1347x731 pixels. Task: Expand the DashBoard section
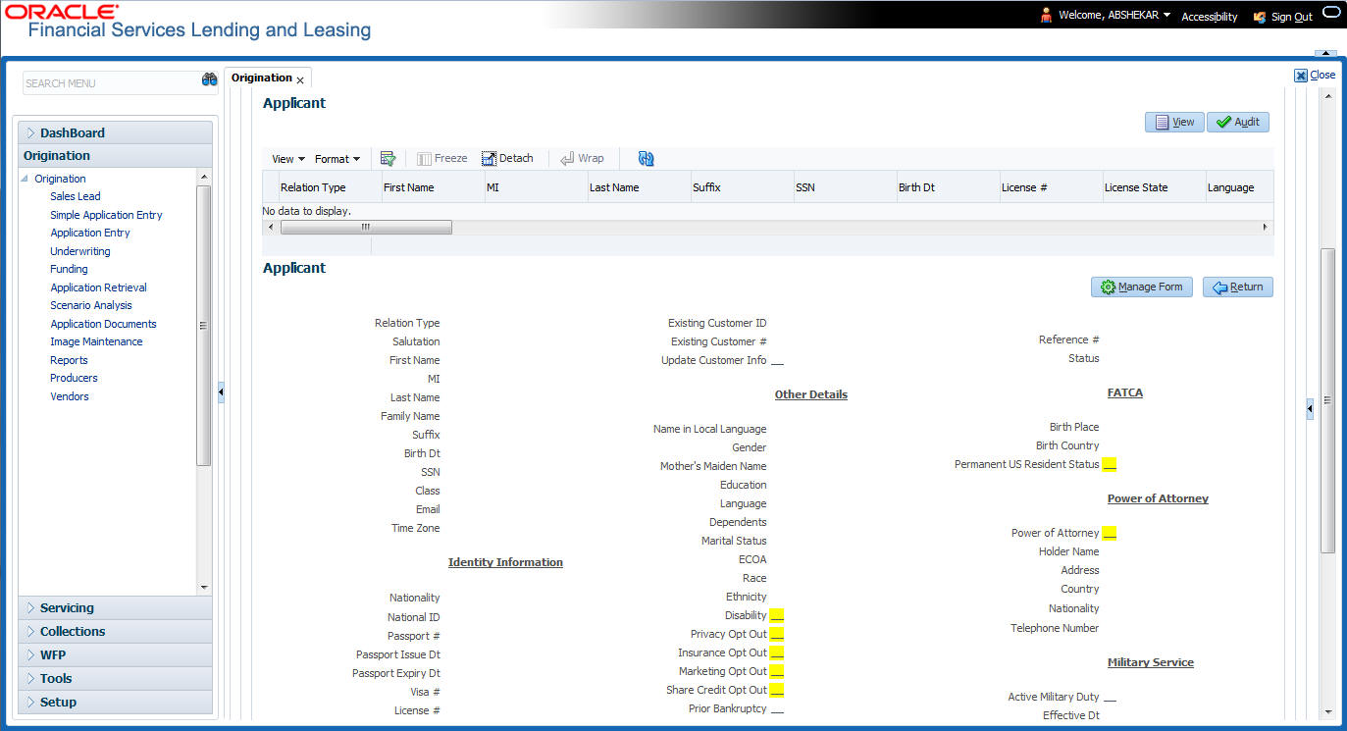pos(115,132)
